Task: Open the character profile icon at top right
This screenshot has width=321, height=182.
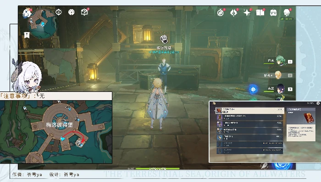Action: [x=287, y=12]
